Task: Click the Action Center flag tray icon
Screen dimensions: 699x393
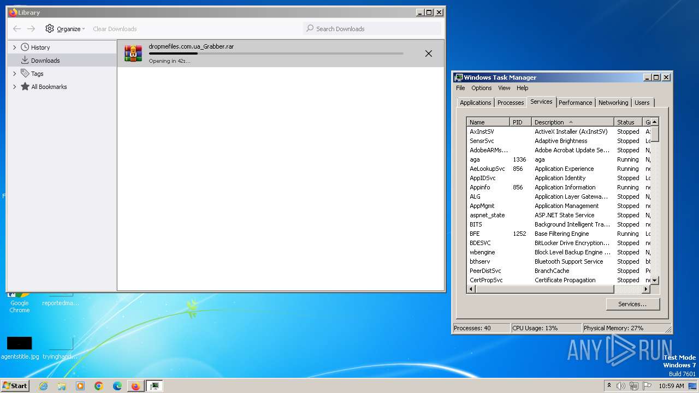Action: tap(648, 386)
